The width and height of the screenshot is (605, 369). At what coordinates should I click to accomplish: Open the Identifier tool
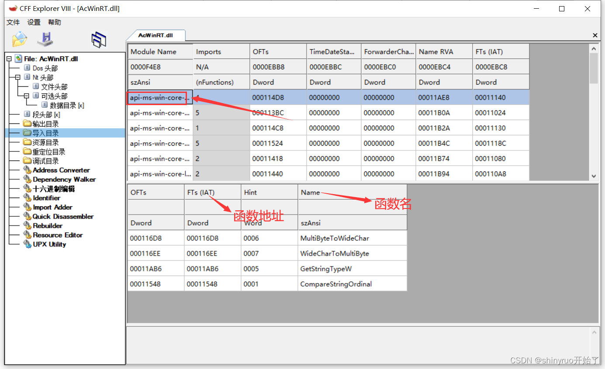tap(46, 198)
